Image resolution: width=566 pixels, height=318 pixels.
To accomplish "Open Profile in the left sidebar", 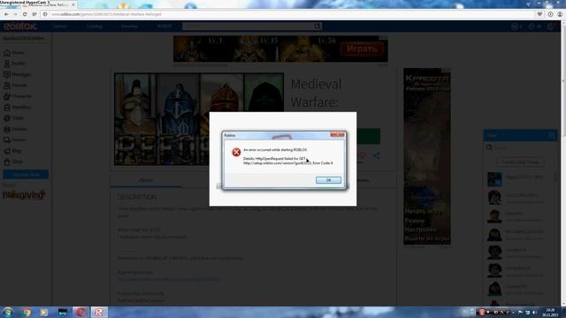I will [14, 64].
